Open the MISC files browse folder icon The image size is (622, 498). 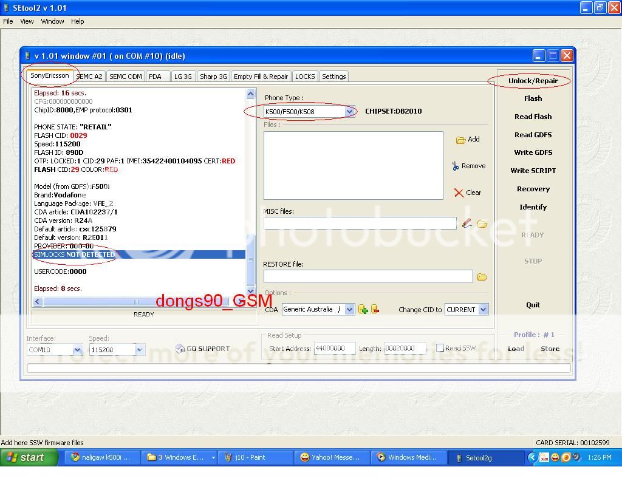(x=482, y=224)
